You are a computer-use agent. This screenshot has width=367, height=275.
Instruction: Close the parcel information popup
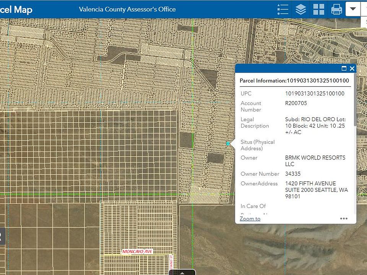352,68
